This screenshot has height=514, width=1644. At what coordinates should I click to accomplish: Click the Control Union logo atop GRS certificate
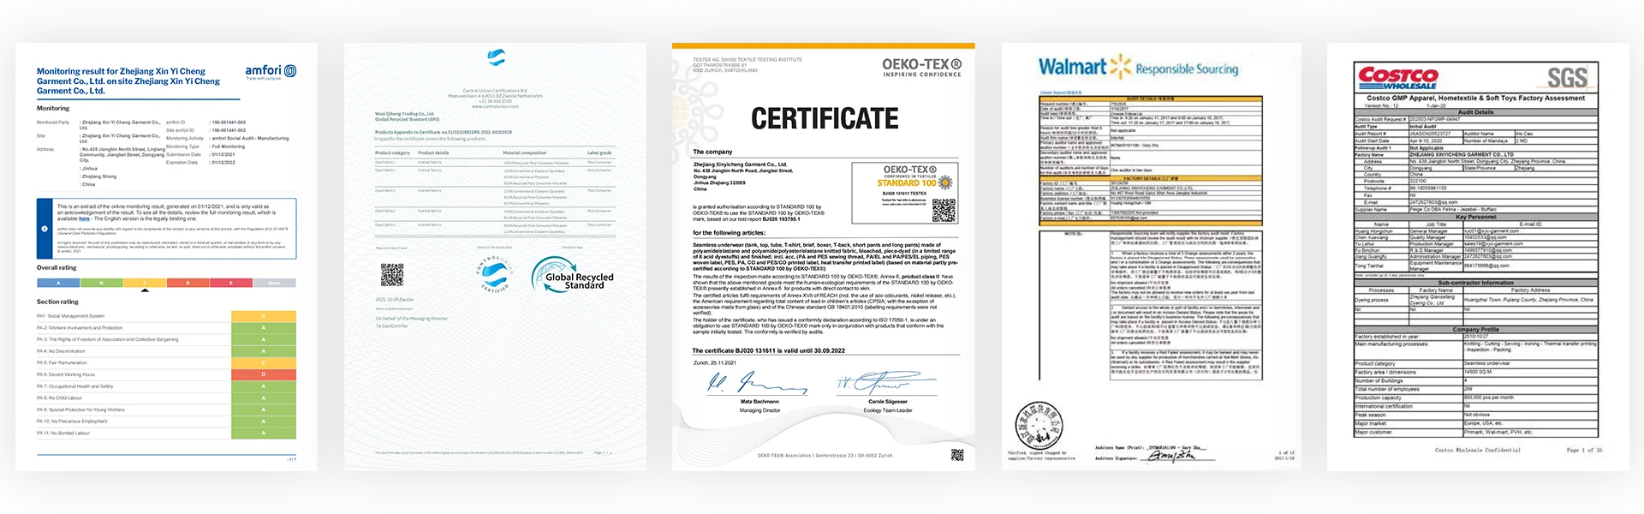(496, 57)
